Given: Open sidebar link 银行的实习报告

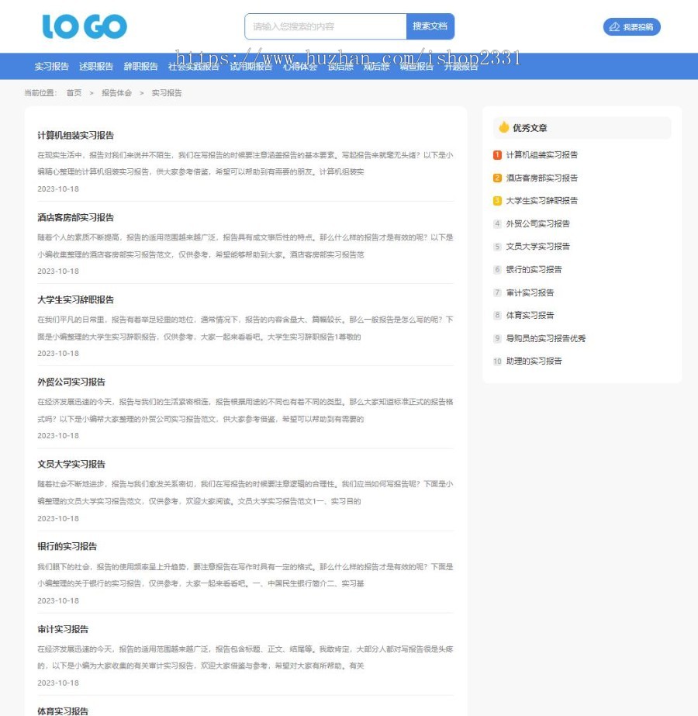Looking at the screenshot, I should [x=534, y=269].
